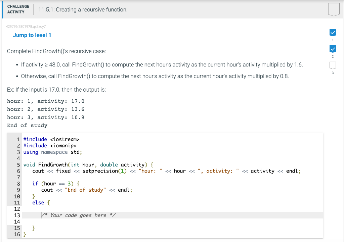Click line number 14 in the gutter
The height and width of the screenshot is (242, 344).
[x=17, y=222]
